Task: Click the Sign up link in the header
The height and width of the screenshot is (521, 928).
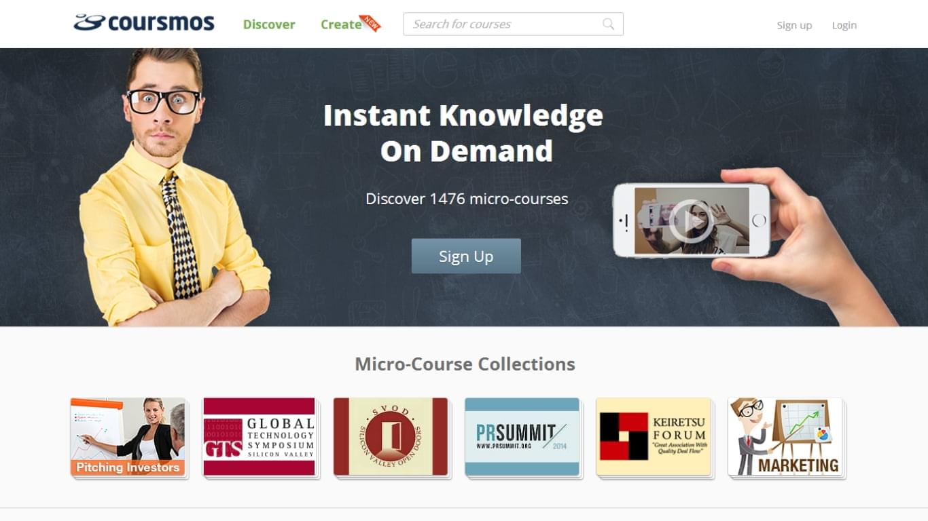Action: (794, 25)
